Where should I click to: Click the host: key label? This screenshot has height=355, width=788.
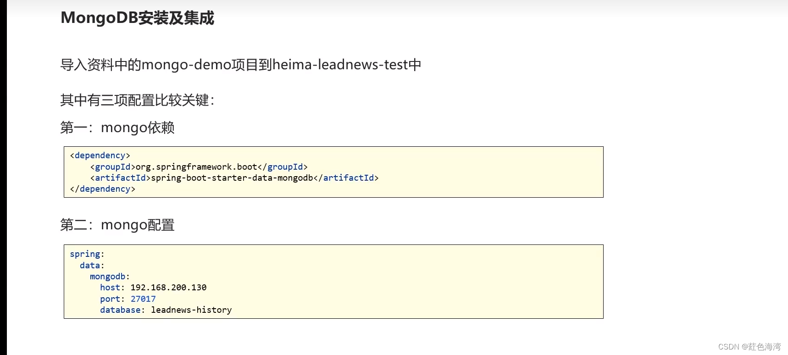click(x=112, y=288)
